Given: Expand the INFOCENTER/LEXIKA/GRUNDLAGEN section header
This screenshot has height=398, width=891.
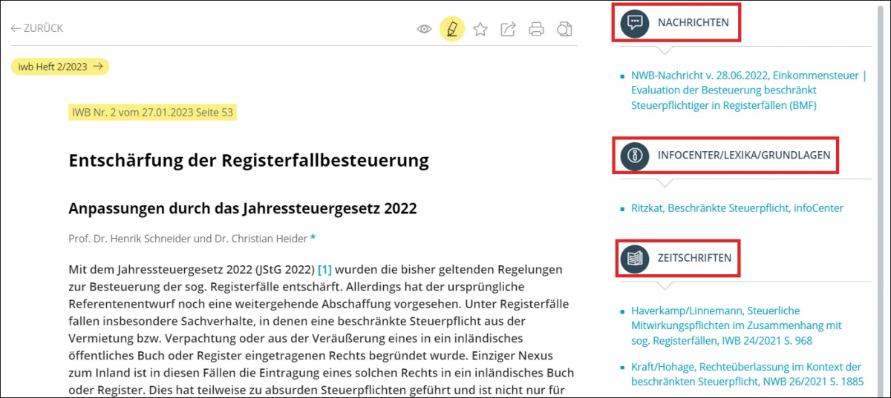Looking at the screenshot, I should [x=743, y=156].
